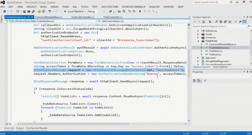252x135 pixels.
Task: Pin the Properties panel
Action: (x=248, y=72)
